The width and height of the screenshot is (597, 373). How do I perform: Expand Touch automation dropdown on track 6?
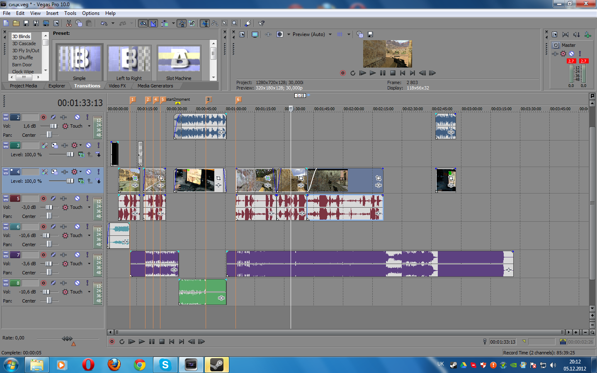pos(89,235)
